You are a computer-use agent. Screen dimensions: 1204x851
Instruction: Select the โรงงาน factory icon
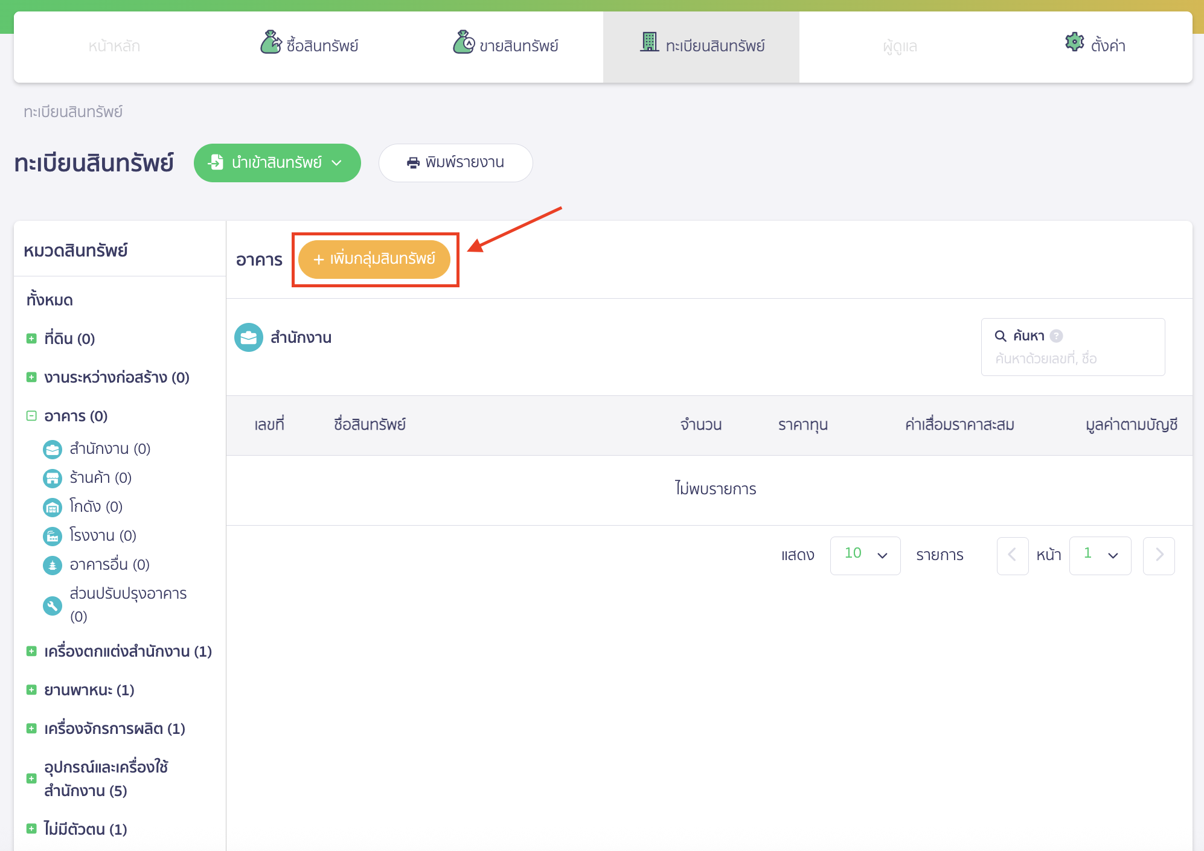(x=53, y=536)
